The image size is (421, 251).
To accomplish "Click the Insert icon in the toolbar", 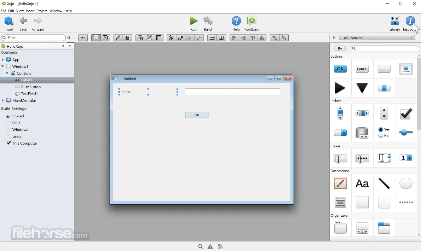I will point(8,21).
